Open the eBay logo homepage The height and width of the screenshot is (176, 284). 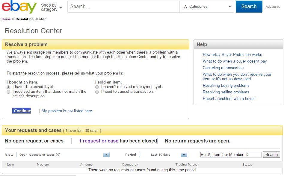click(19, 7)
